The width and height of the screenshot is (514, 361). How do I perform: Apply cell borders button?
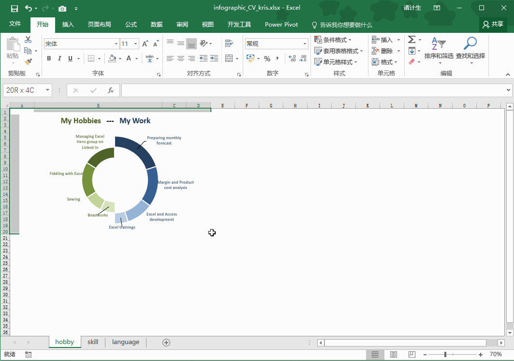point(91,58)
